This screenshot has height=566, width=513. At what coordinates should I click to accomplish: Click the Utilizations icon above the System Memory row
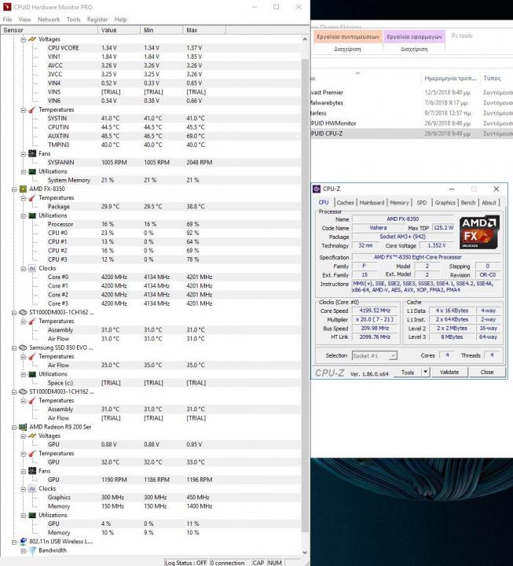32,171
